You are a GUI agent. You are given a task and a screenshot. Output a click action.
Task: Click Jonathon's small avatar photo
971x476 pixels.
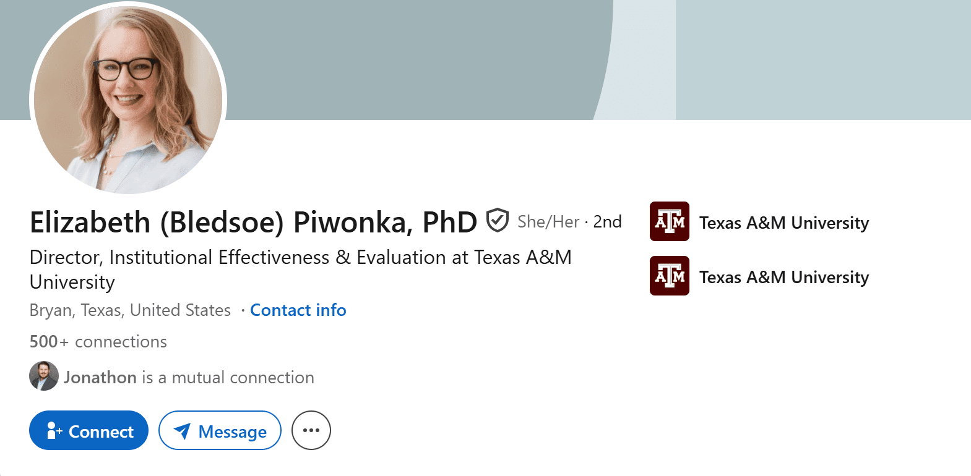[x=44, y=376]
